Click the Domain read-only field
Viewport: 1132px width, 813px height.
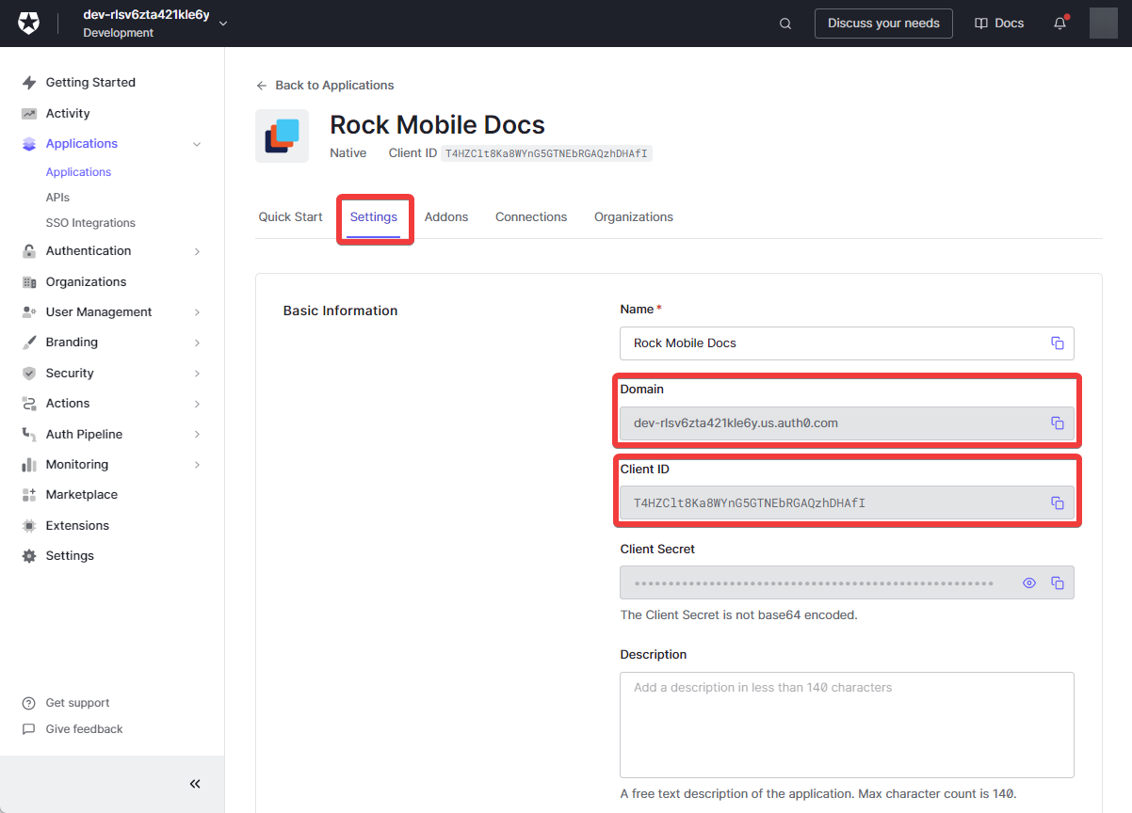847,423
